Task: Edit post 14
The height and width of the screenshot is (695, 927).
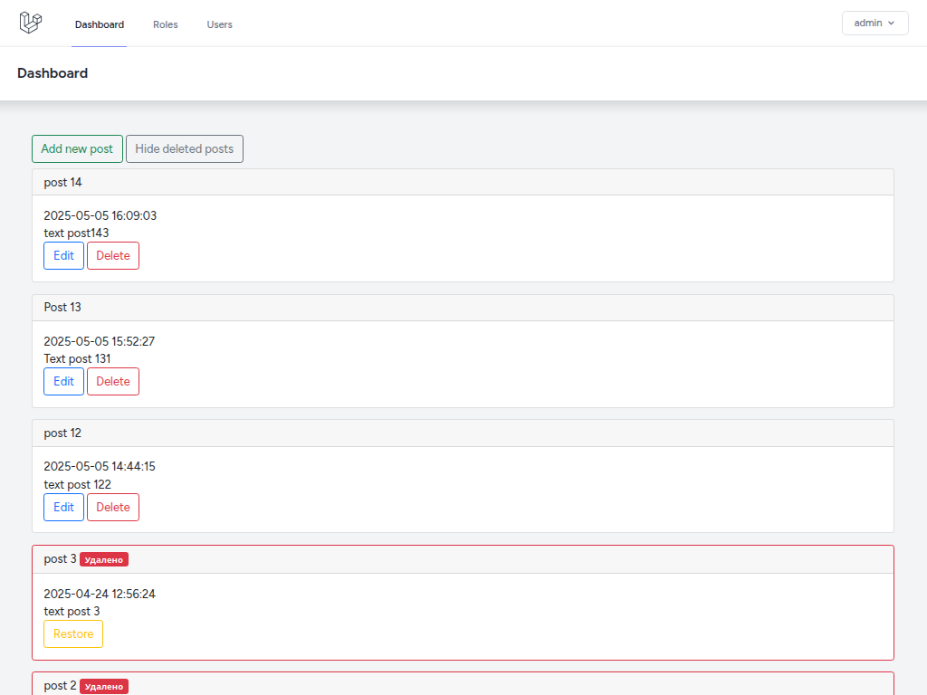Action: [63, 255]
